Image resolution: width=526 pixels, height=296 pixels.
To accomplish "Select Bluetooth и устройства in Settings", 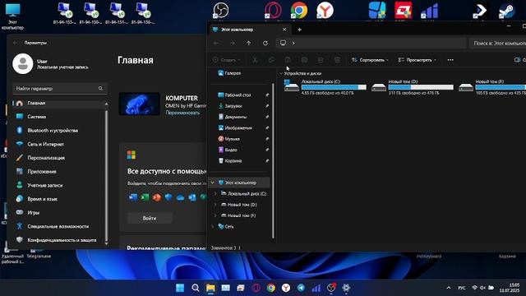I will click(x=59, y=130).
